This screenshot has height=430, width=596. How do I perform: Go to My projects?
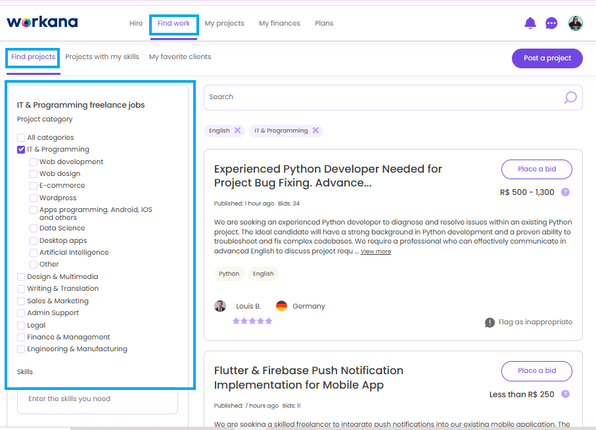coord(224,23)
